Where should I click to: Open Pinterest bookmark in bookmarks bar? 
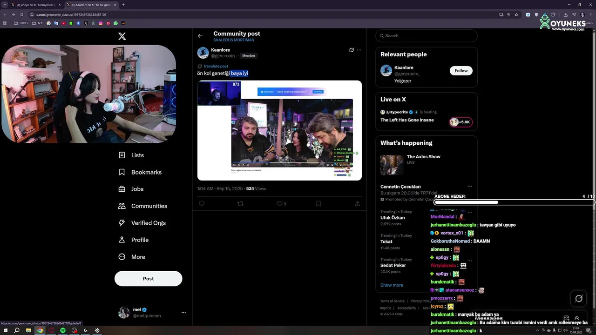click(108, 23)
